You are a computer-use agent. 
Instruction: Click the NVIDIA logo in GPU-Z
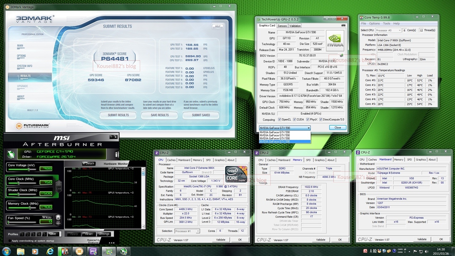click(335, 41)
